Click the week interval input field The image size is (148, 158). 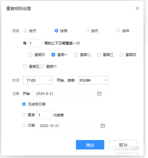35,43
